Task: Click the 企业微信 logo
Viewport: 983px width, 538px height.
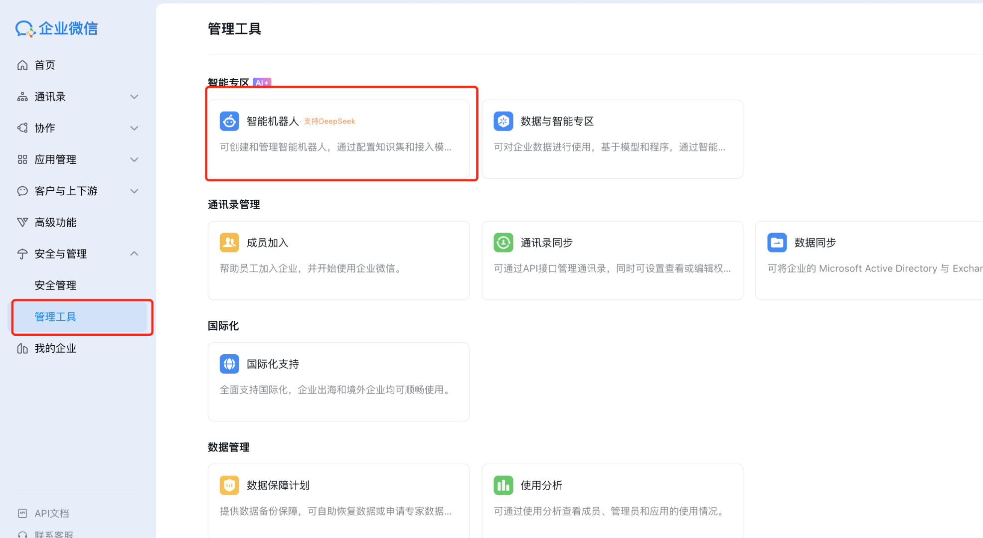Action: 56,28
